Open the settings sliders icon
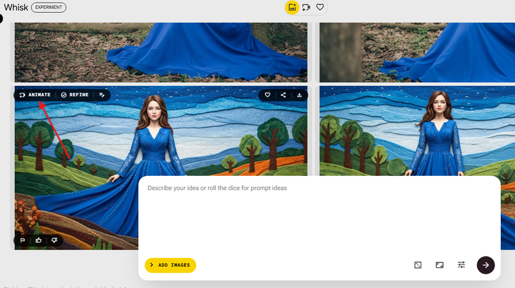 tap(462, 265)
